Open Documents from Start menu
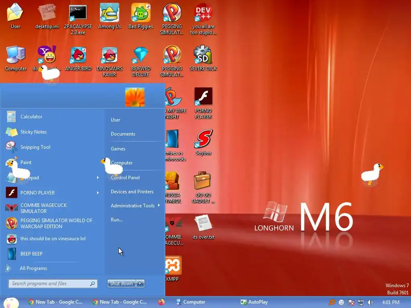Viewport: 411px width, 308px height. coord(123,134)
